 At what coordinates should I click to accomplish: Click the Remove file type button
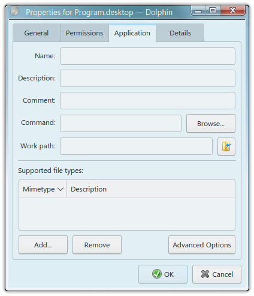pos(97,245)
